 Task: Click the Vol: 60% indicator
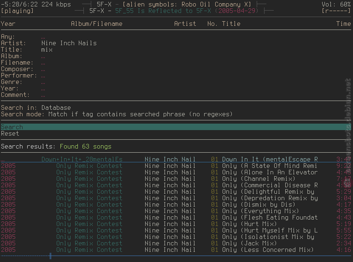336,4
